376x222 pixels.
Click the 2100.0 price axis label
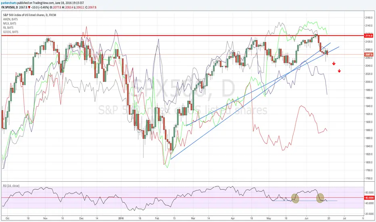369,42
